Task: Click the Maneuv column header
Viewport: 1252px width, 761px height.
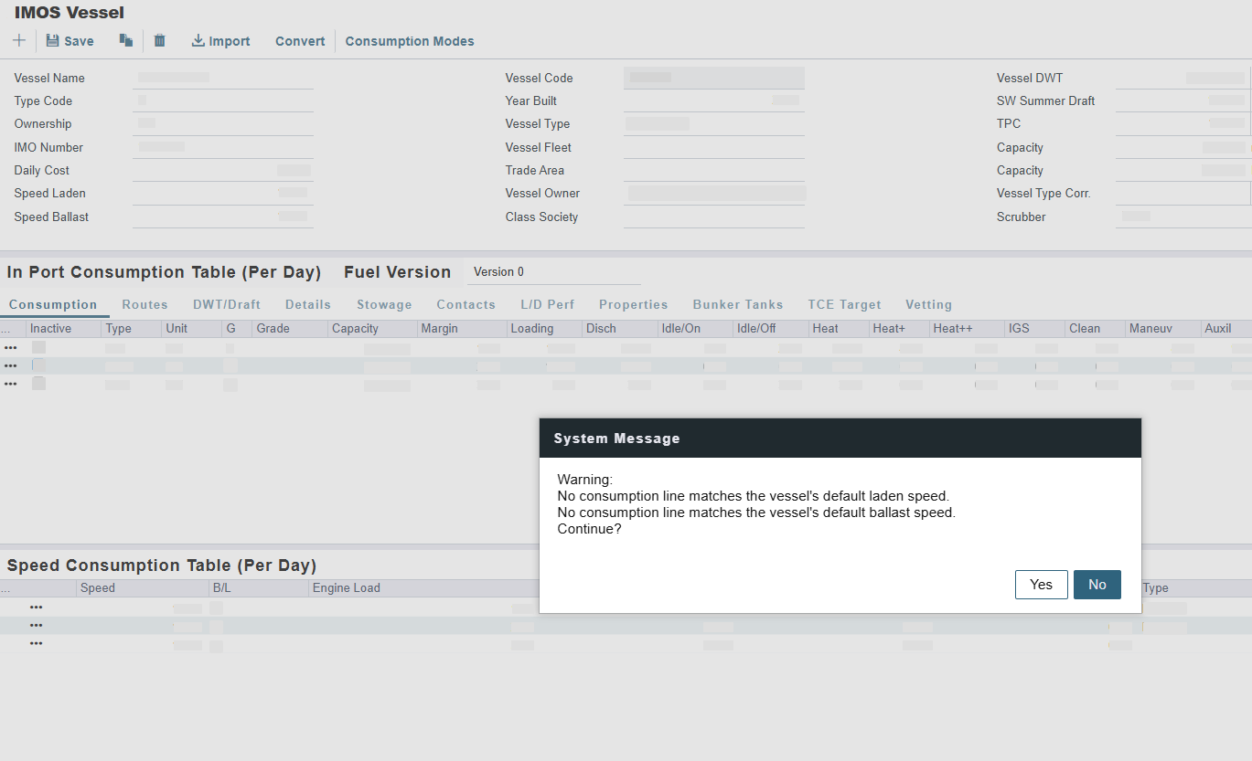Action: 1162,329
